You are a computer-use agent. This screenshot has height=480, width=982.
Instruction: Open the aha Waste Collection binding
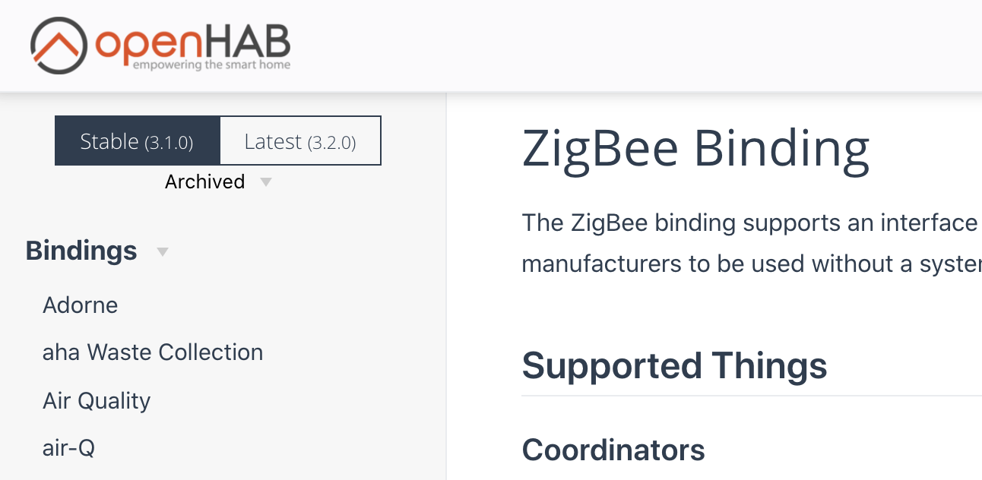coord(153,352)
